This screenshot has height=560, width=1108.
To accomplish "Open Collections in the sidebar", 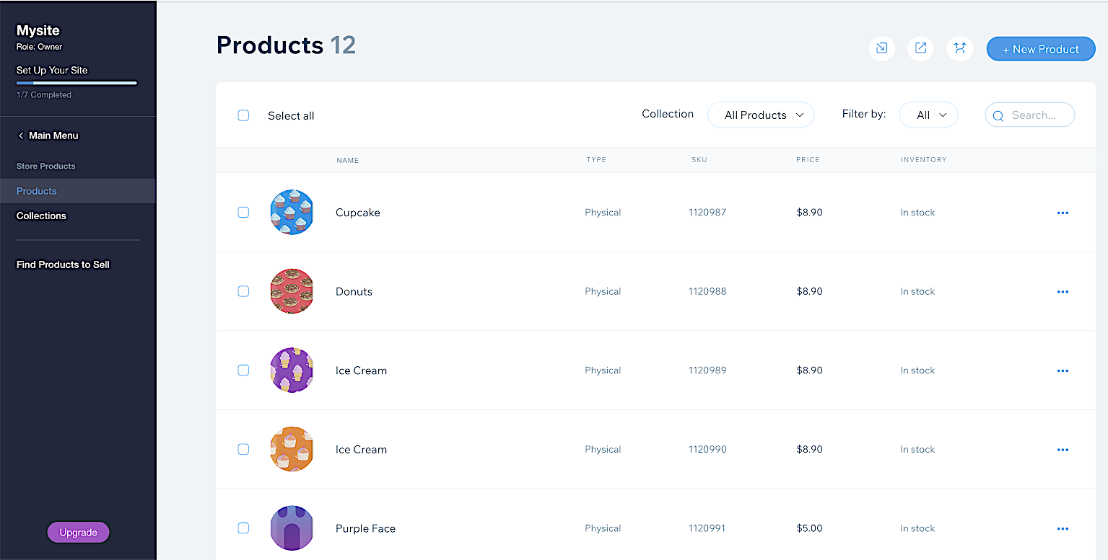I will pos(41,215).
